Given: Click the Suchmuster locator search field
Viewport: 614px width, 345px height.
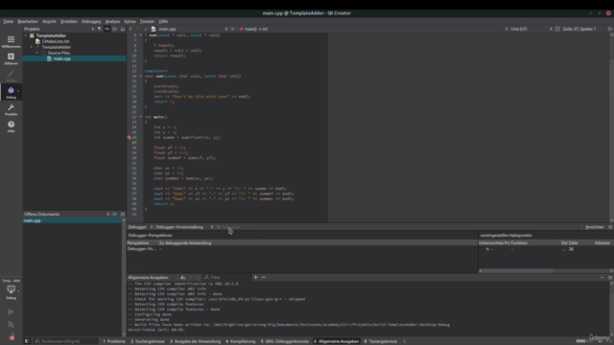Looking at the screenshot, I should pyautogui.click(x=65, y=341).
